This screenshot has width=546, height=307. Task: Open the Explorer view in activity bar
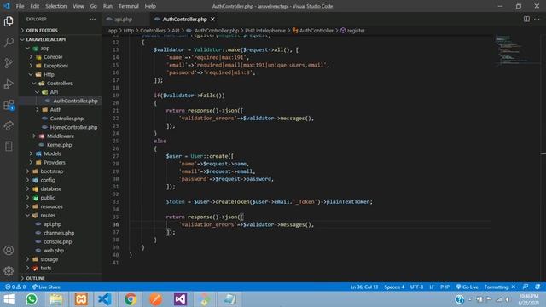click(x=9, y=21)
